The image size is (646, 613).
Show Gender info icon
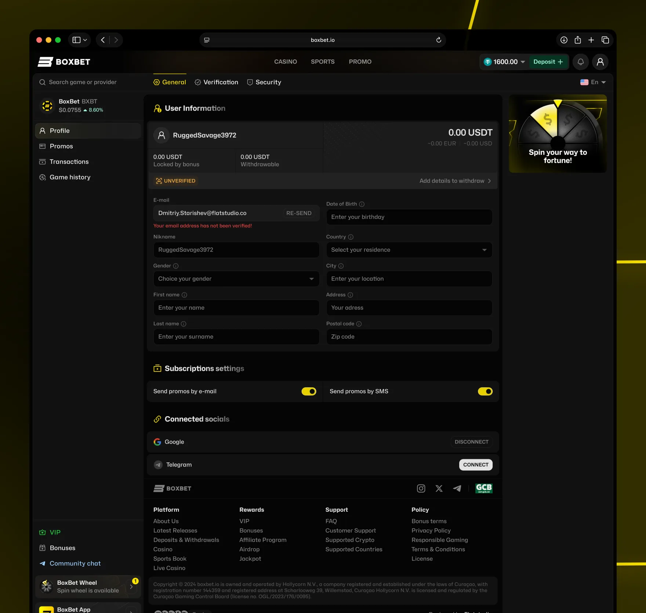point(176,266)
